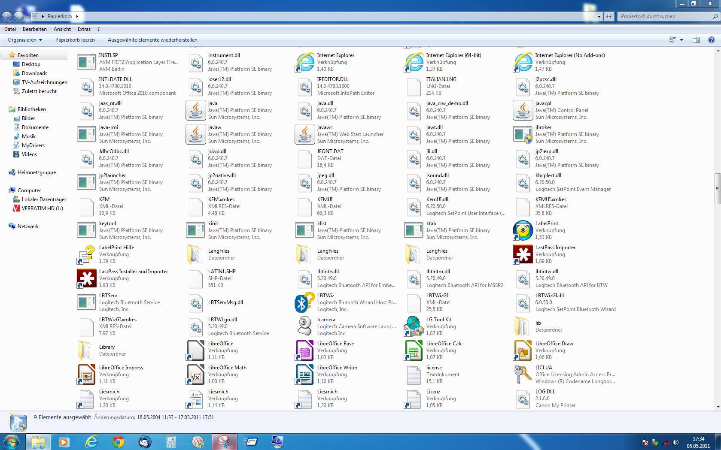Viewport: 721px width, 450px height.
Task: Open the Extras menu
Action: click(x=84, y=29)
